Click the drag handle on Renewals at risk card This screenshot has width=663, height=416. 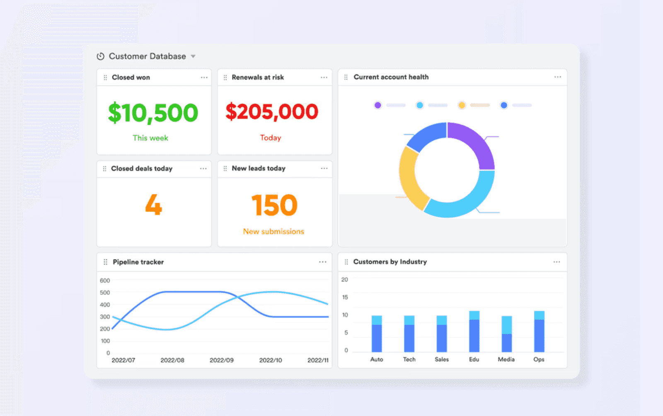click(x=225, y=77)
